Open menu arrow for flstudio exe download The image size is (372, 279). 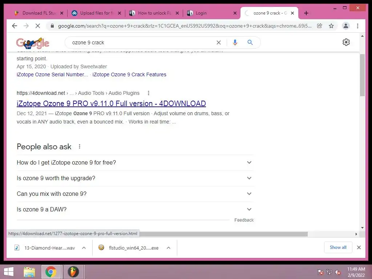(x=169, y=248)
